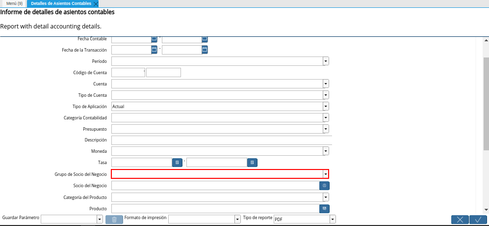Image resolution: width=489 pixels, height=226 pixels.
Task: Open Tipo de Aplicación dropdown showing Actual
Action: (x=326, y=106)
